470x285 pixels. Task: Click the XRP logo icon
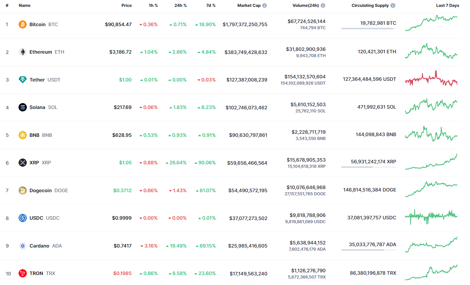coord(22,163)
